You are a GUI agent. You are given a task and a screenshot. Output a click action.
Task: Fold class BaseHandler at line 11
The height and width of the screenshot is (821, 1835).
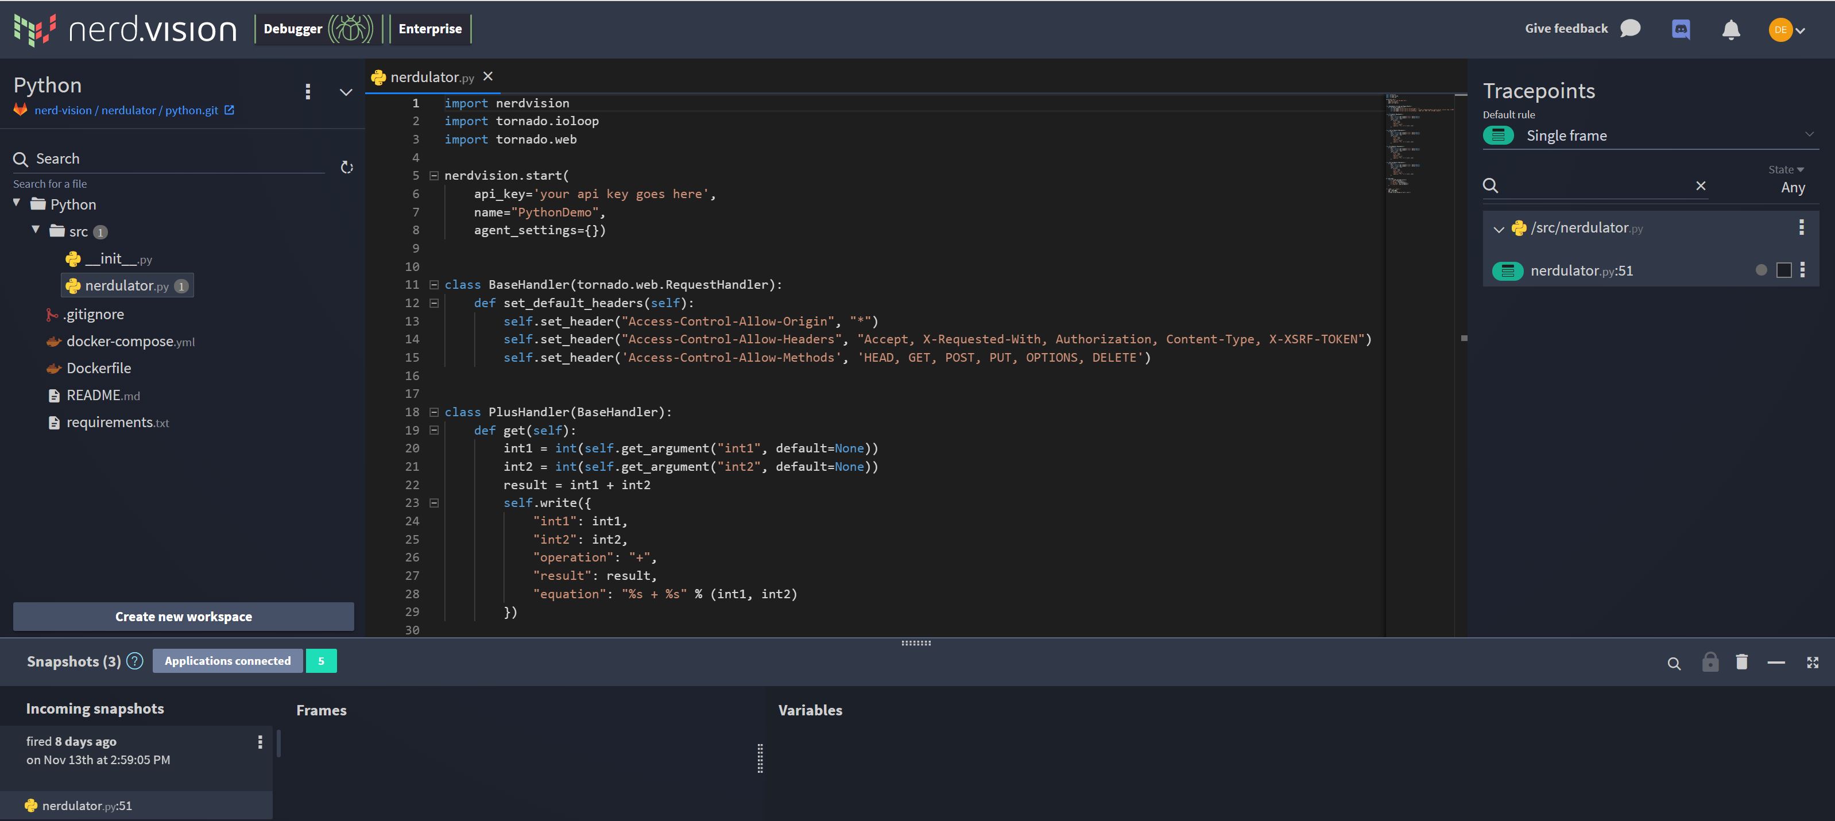point(434,284)
